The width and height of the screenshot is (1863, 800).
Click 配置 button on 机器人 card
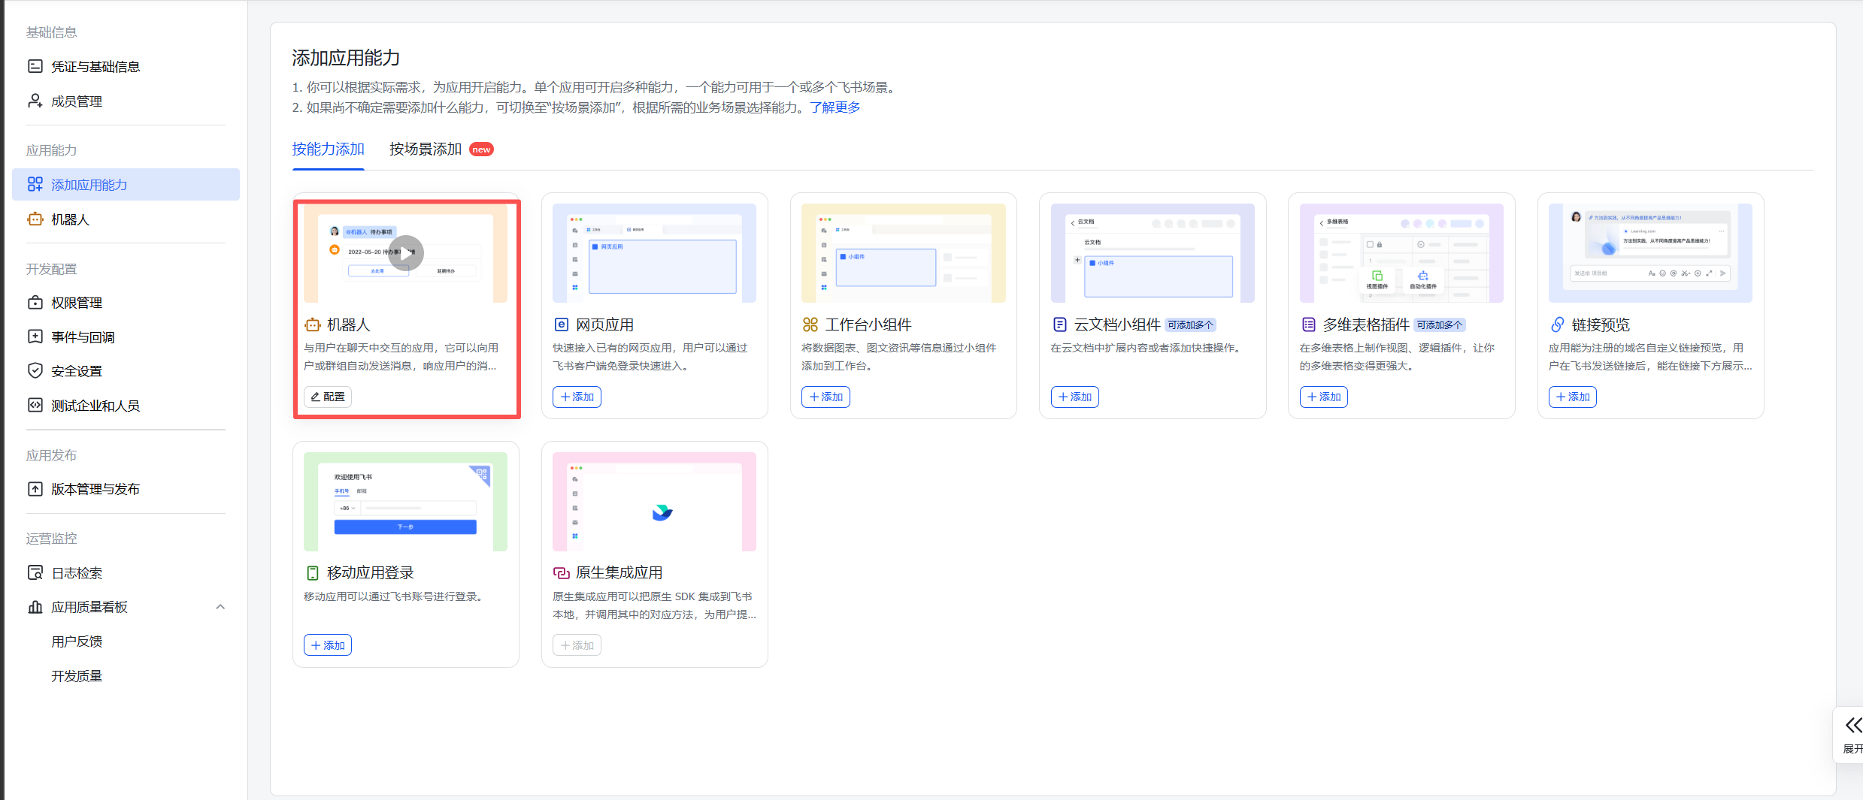(x=328, y=397)
